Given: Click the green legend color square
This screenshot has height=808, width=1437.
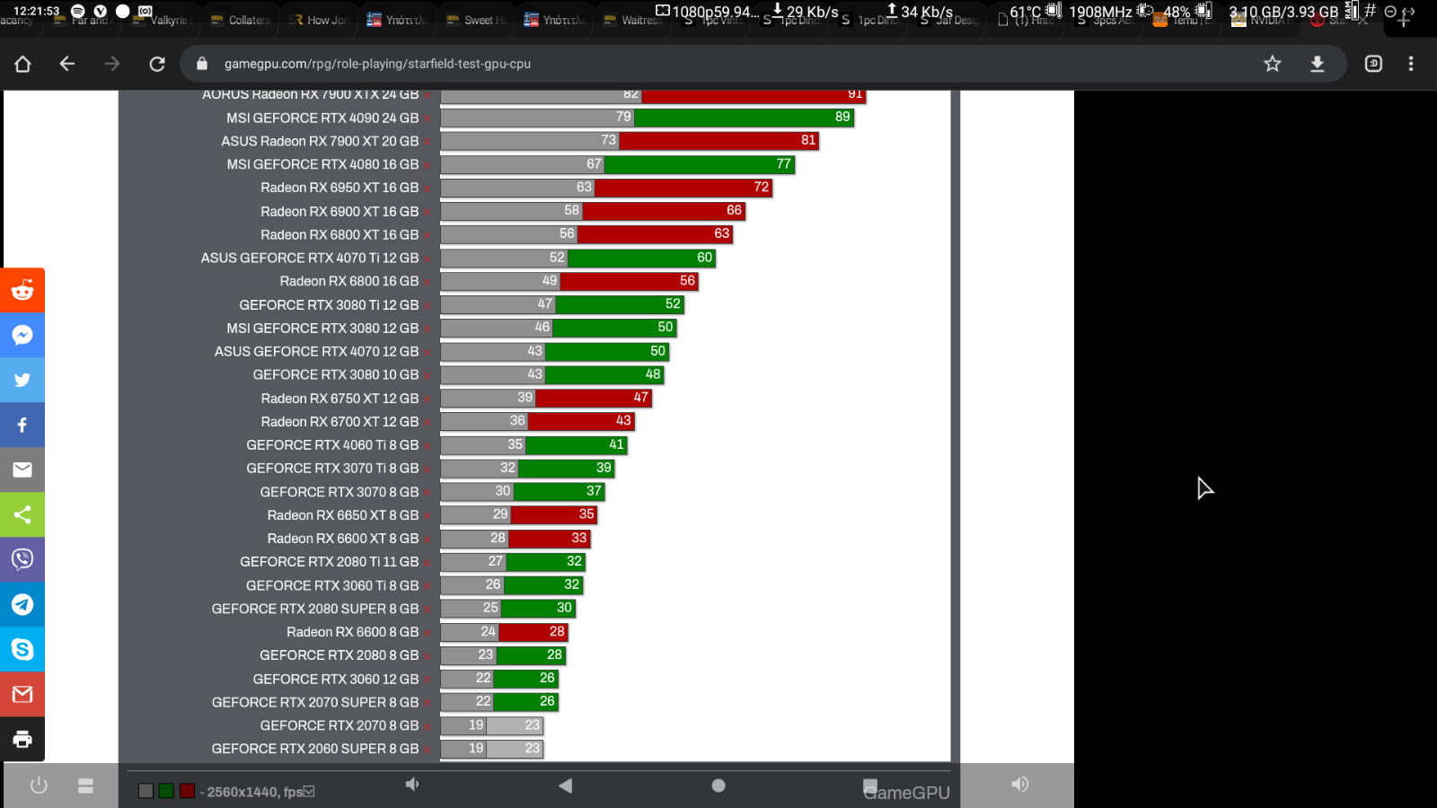Looking at the screenshot, I should (166, 791).
